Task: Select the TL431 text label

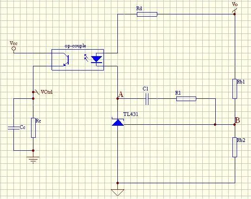Action: [131, 114]
